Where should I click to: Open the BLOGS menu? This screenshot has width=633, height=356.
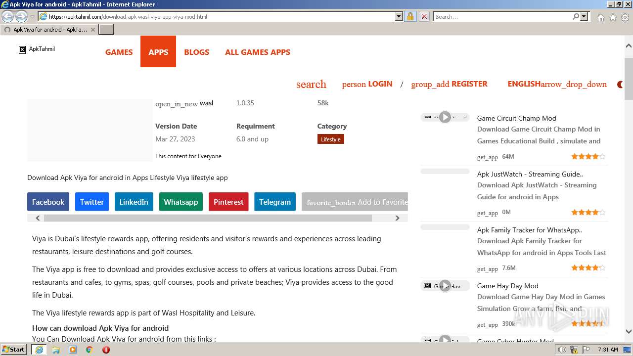point(196,52)
